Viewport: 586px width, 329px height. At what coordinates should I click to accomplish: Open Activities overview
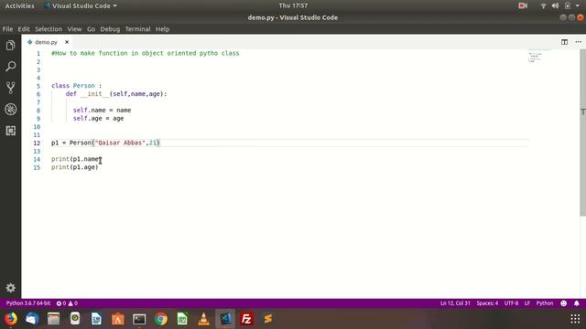pos(19,5)
